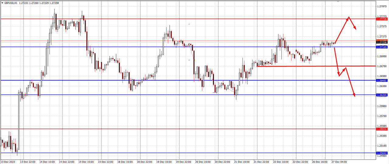Click the 18 Dec 22:00 time label
Image resolution: width=389 pixels, height=164 pixels.
click(x=144, y=162)
